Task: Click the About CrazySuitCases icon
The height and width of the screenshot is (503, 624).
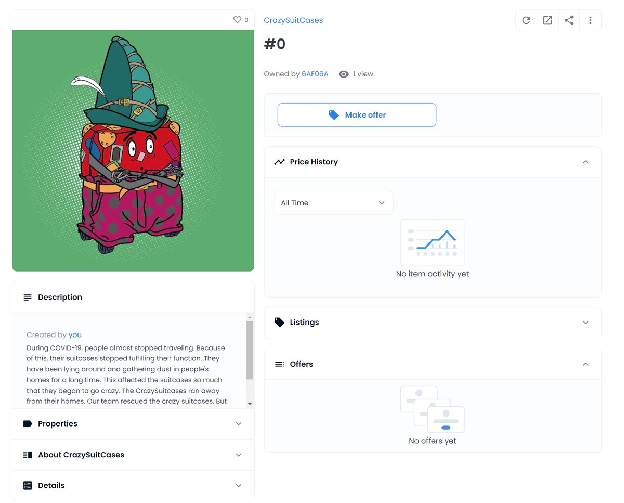Action: pyautogui.click(x=28, y=455)
